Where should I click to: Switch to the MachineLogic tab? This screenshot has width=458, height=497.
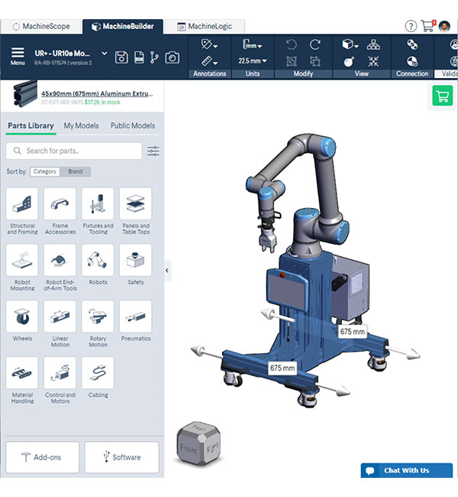[x=205, y=26]
